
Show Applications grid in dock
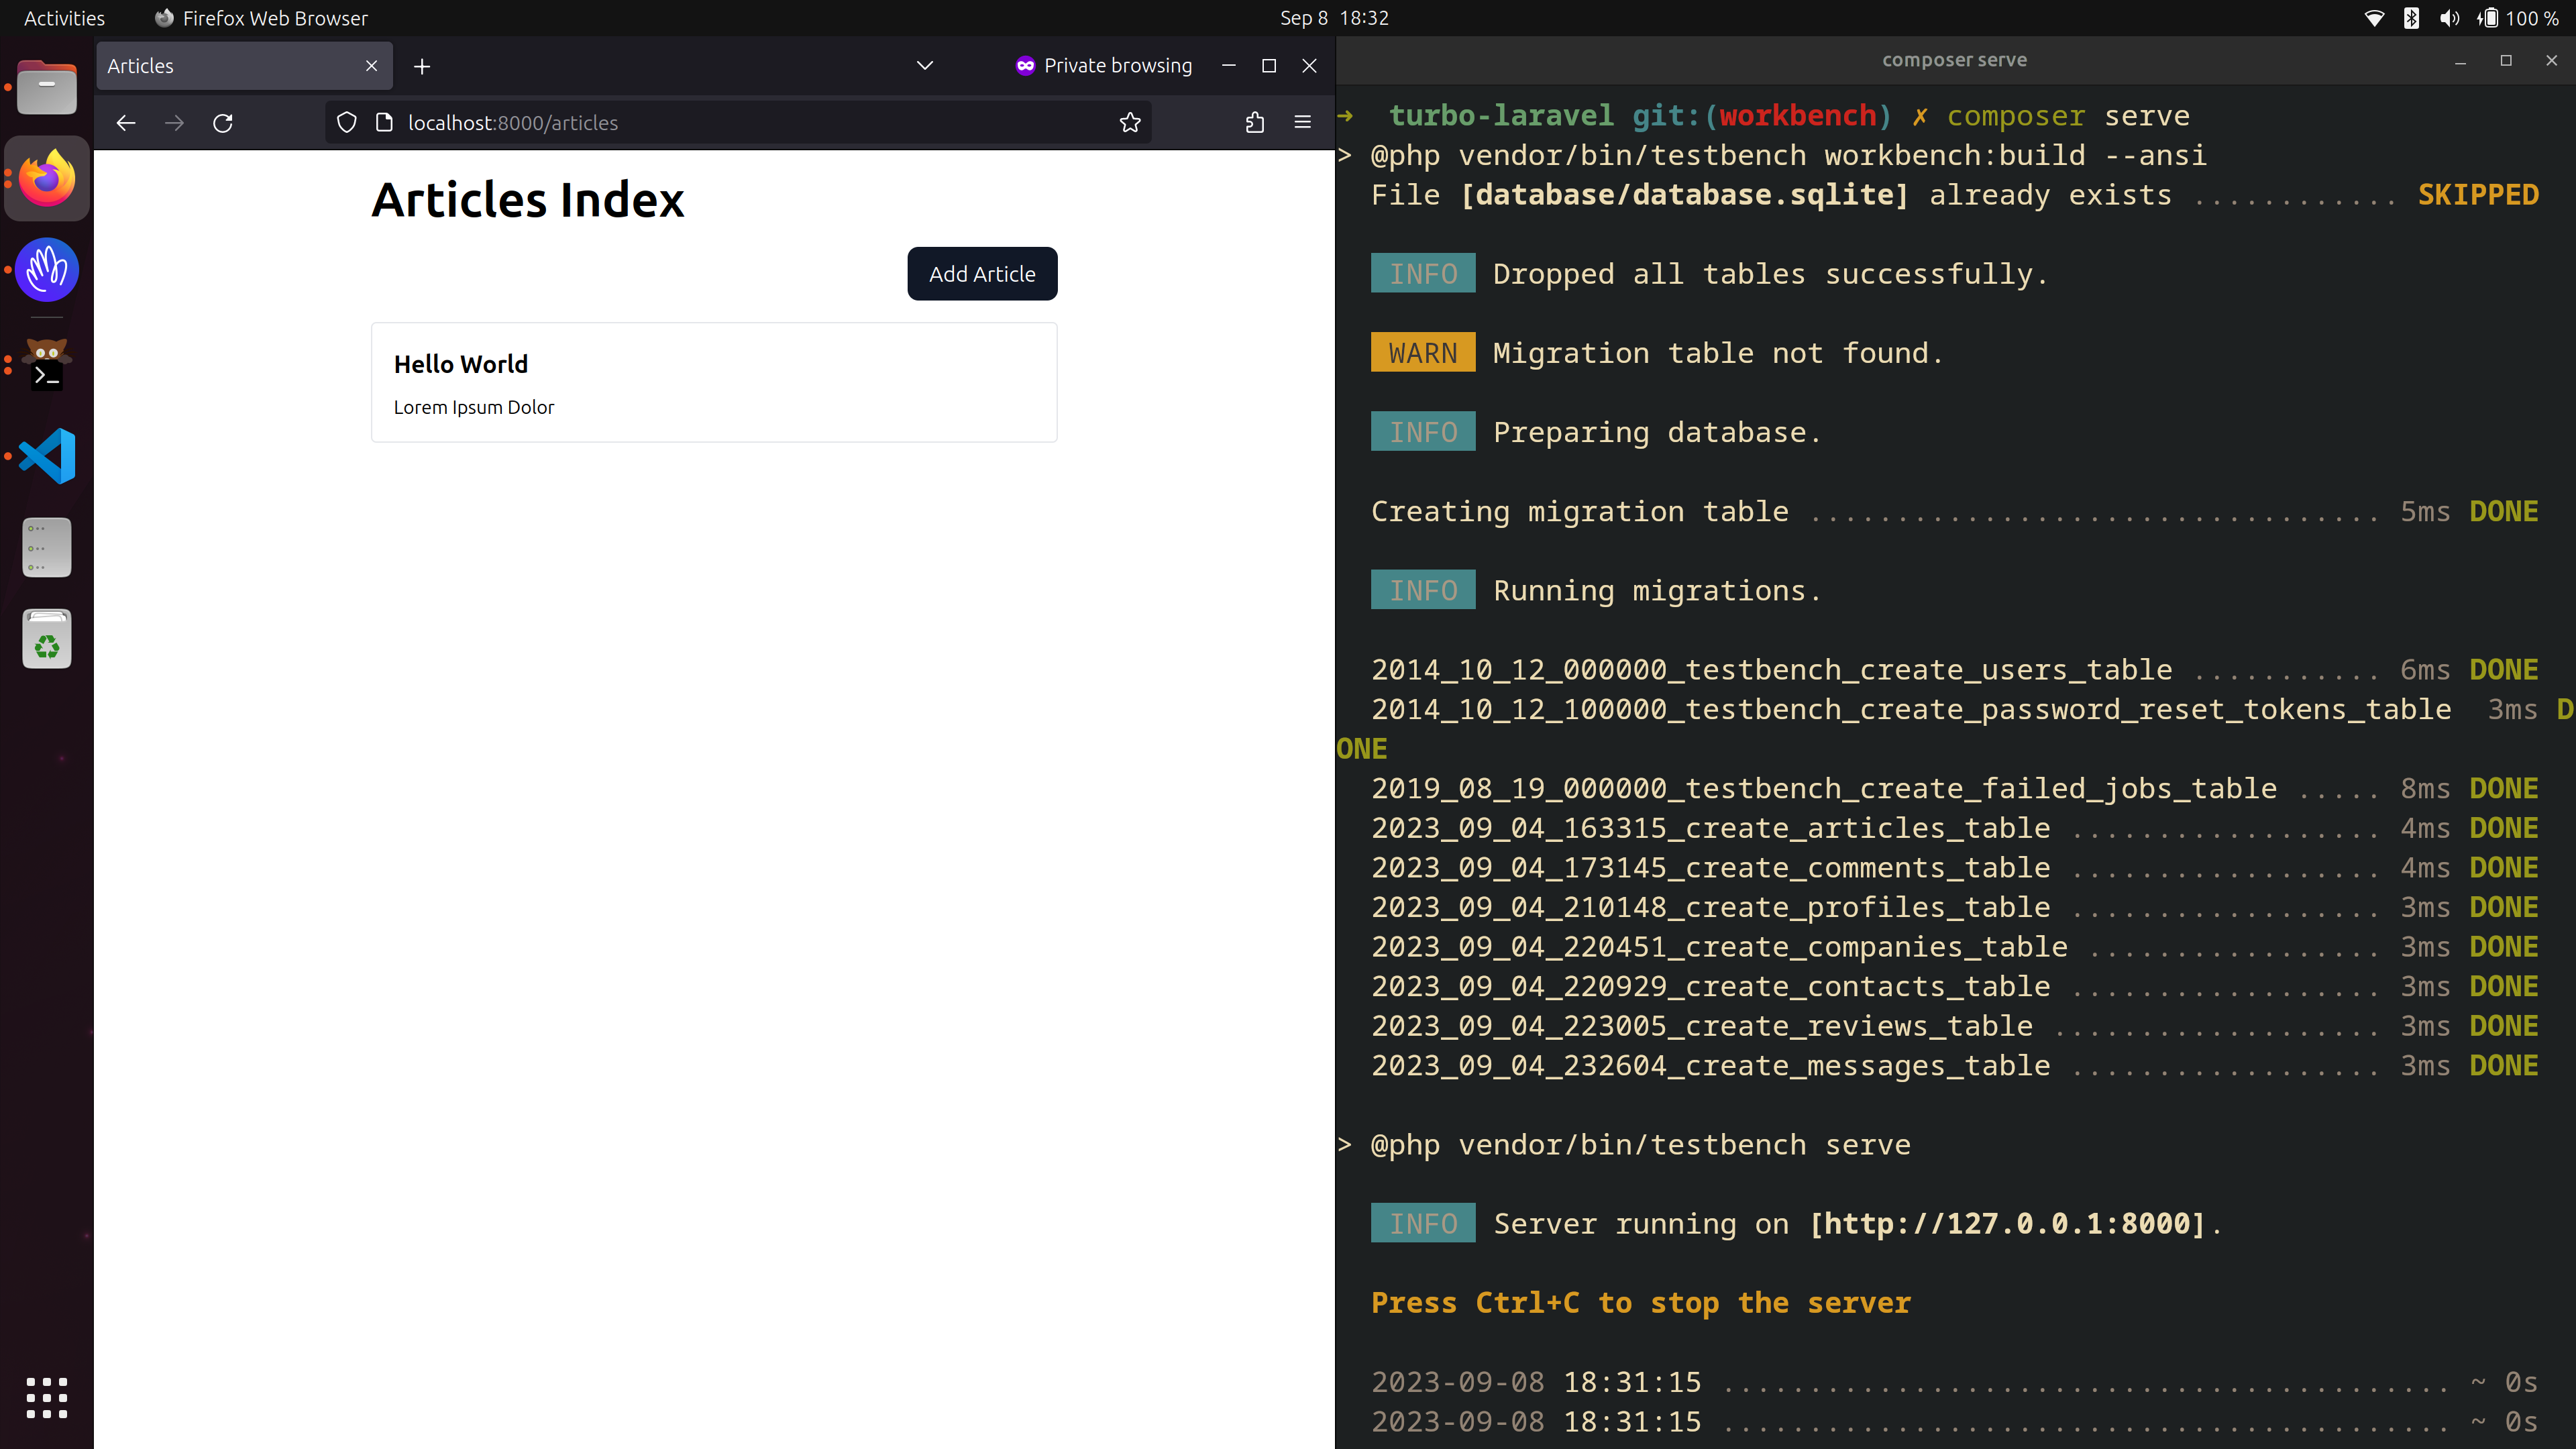coord(47,1397)
